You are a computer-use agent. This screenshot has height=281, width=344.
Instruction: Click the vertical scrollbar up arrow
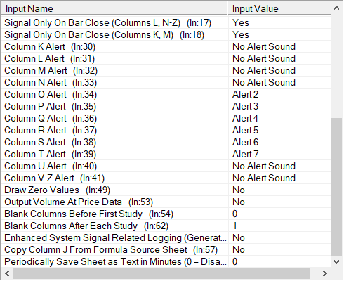coord(336,8)
